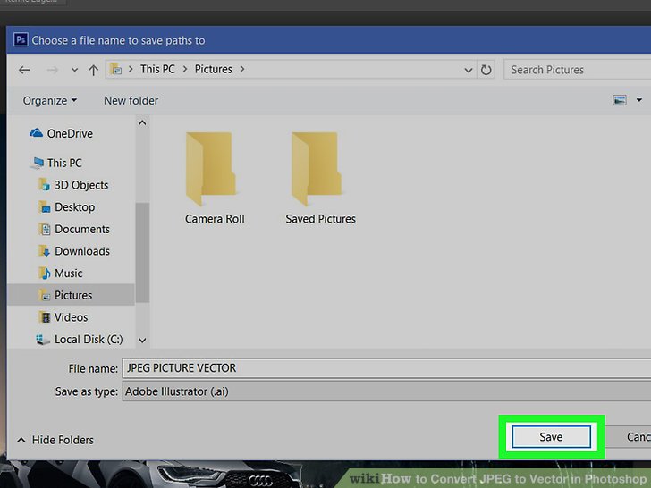The height and width of the screenshot is (488, 651).
Task: Click the sidebar scroll down arrow
Action: (142, 341)
